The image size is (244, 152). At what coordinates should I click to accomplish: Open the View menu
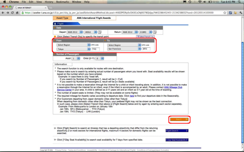[39, 2]
